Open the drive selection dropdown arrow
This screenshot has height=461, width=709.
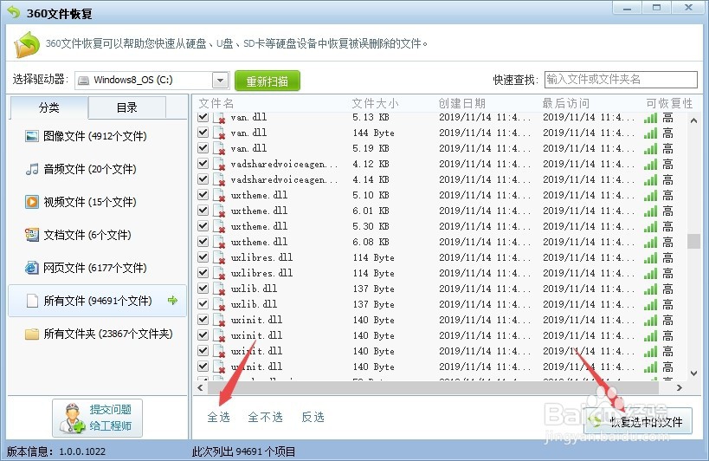220,81
